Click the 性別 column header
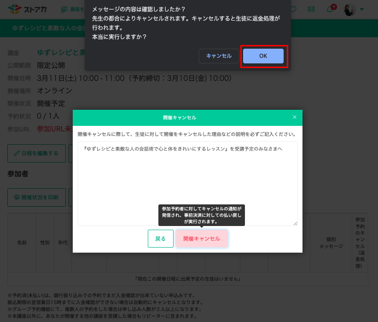The width and height of the screenshot is (378, 322). (x=45, y=243)
